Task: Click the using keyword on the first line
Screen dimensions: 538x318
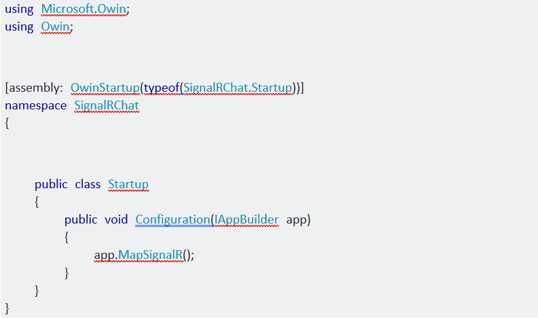Action: (19, 10)
